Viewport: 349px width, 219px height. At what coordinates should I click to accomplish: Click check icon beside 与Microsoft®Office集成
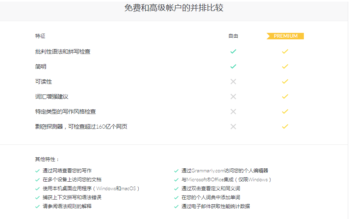point(176,180)
